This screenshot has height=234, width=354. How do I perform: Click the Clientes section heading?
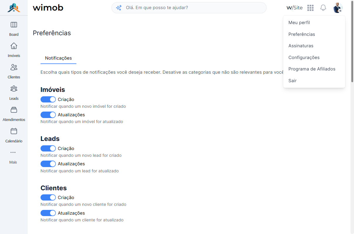[x=53, y=188]
